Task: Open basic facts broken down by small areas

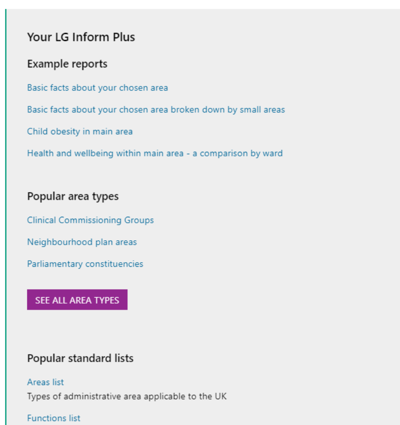Action: pyautogui.click(x=156, y=110)
